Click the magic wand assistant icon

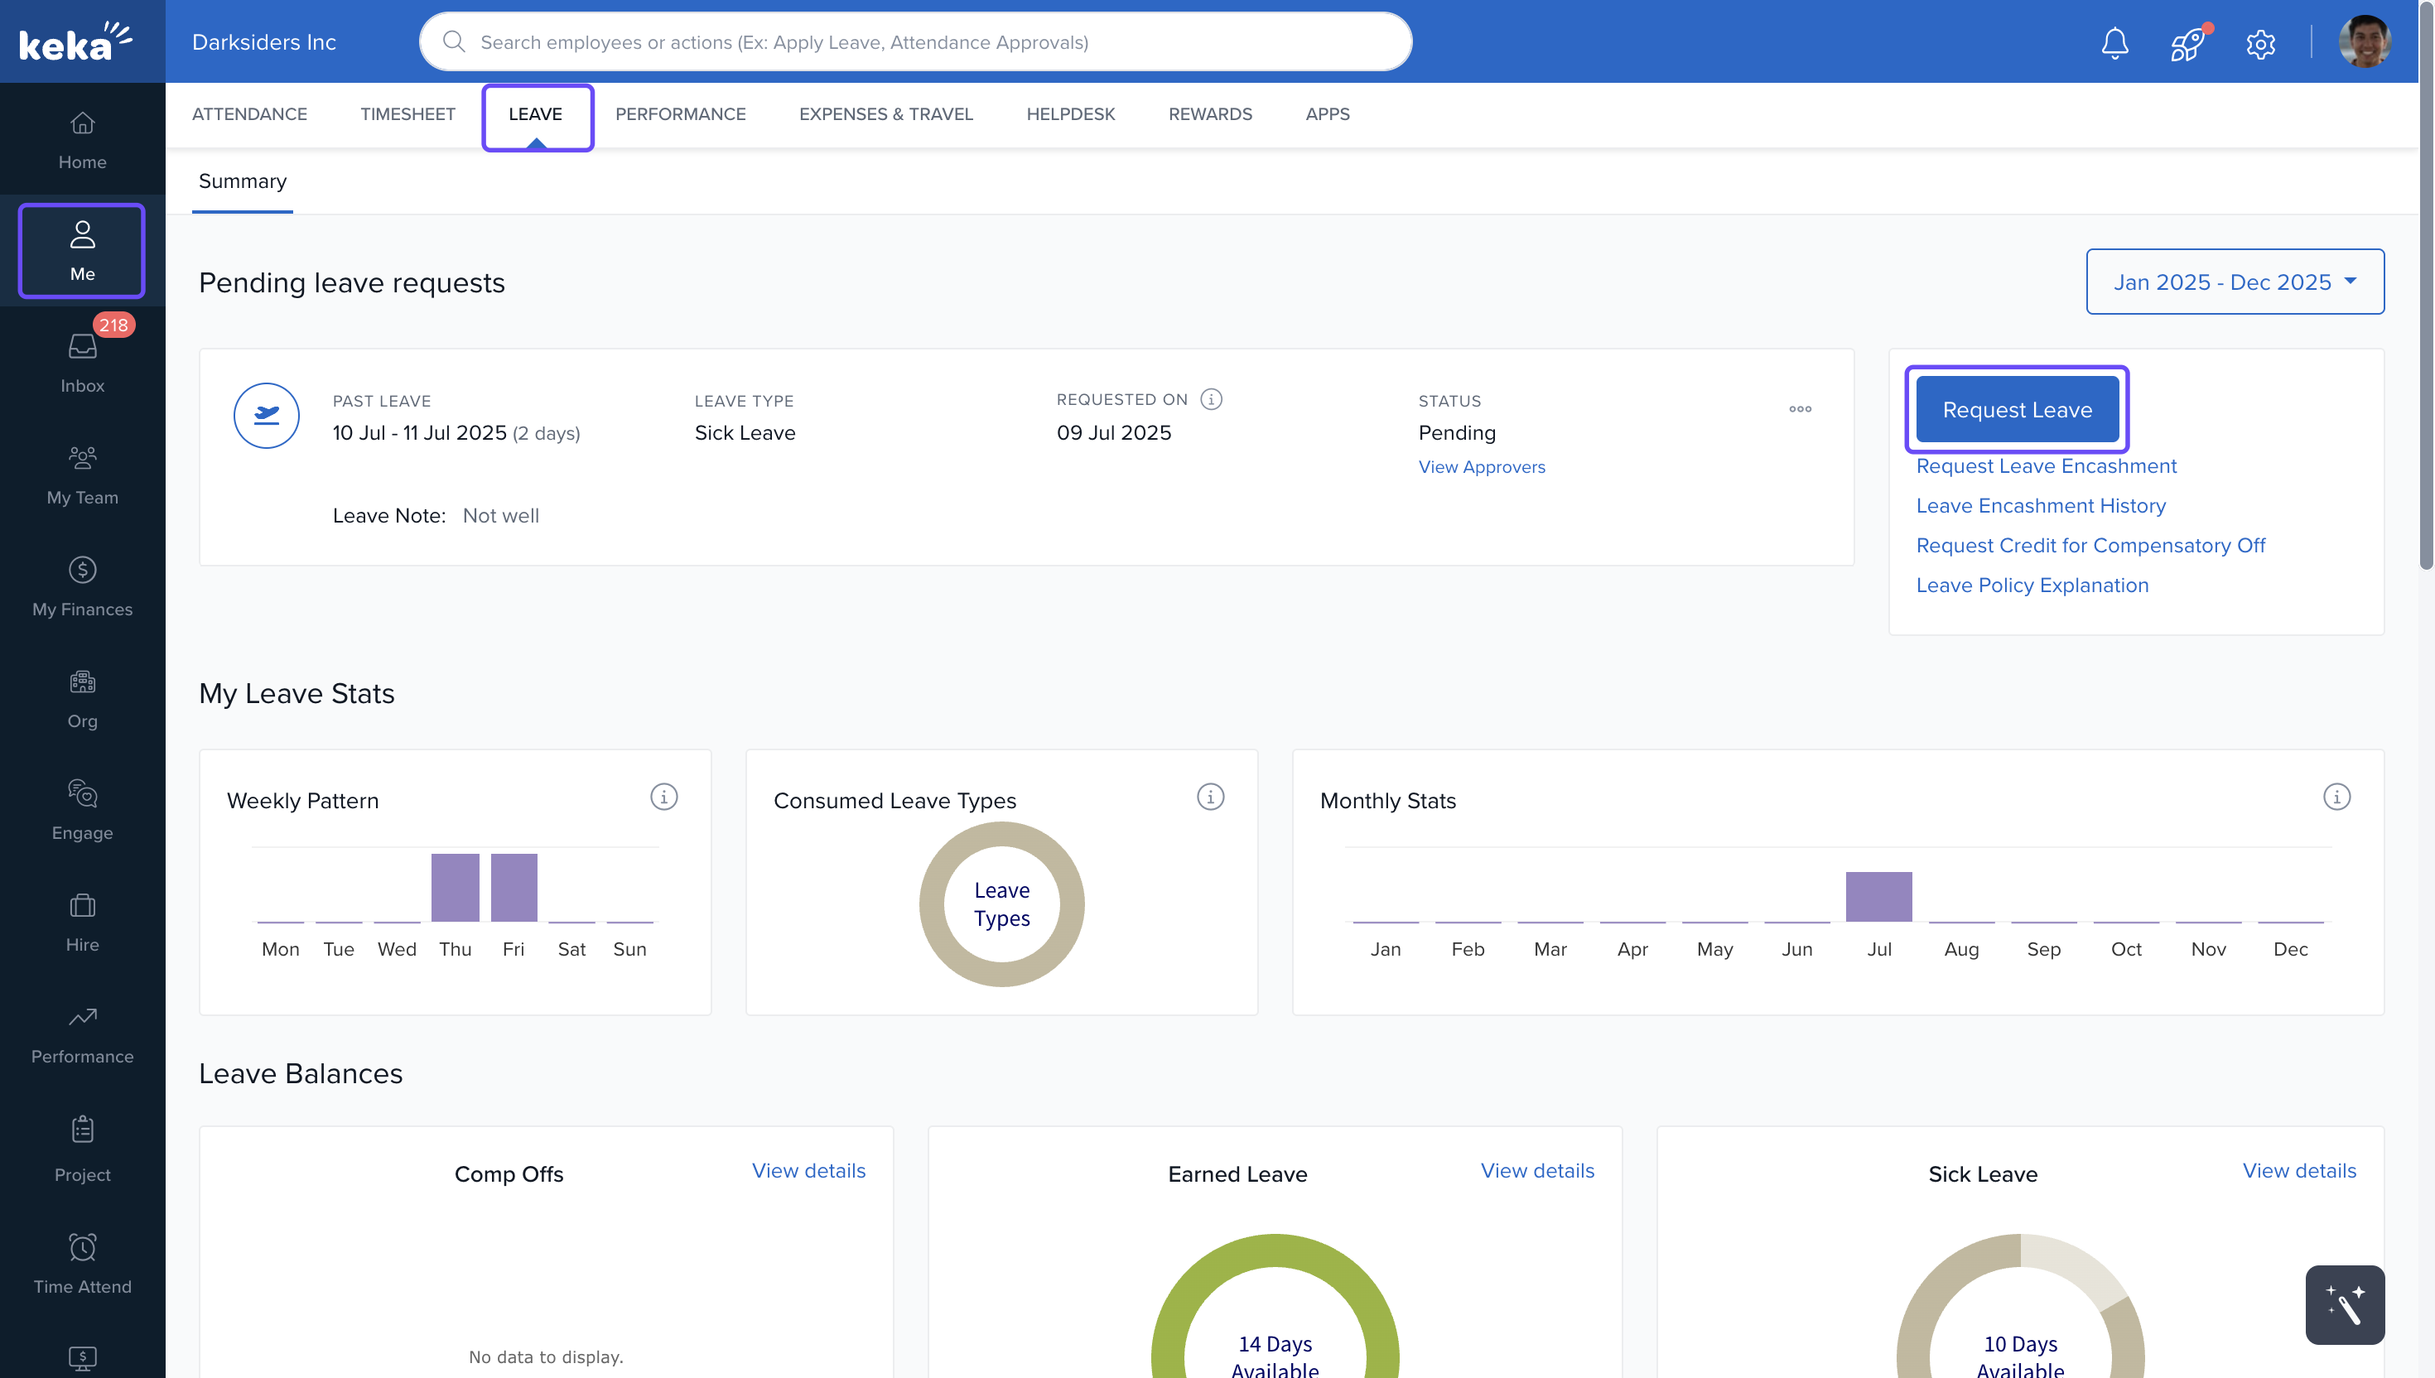[2344, 1304]
